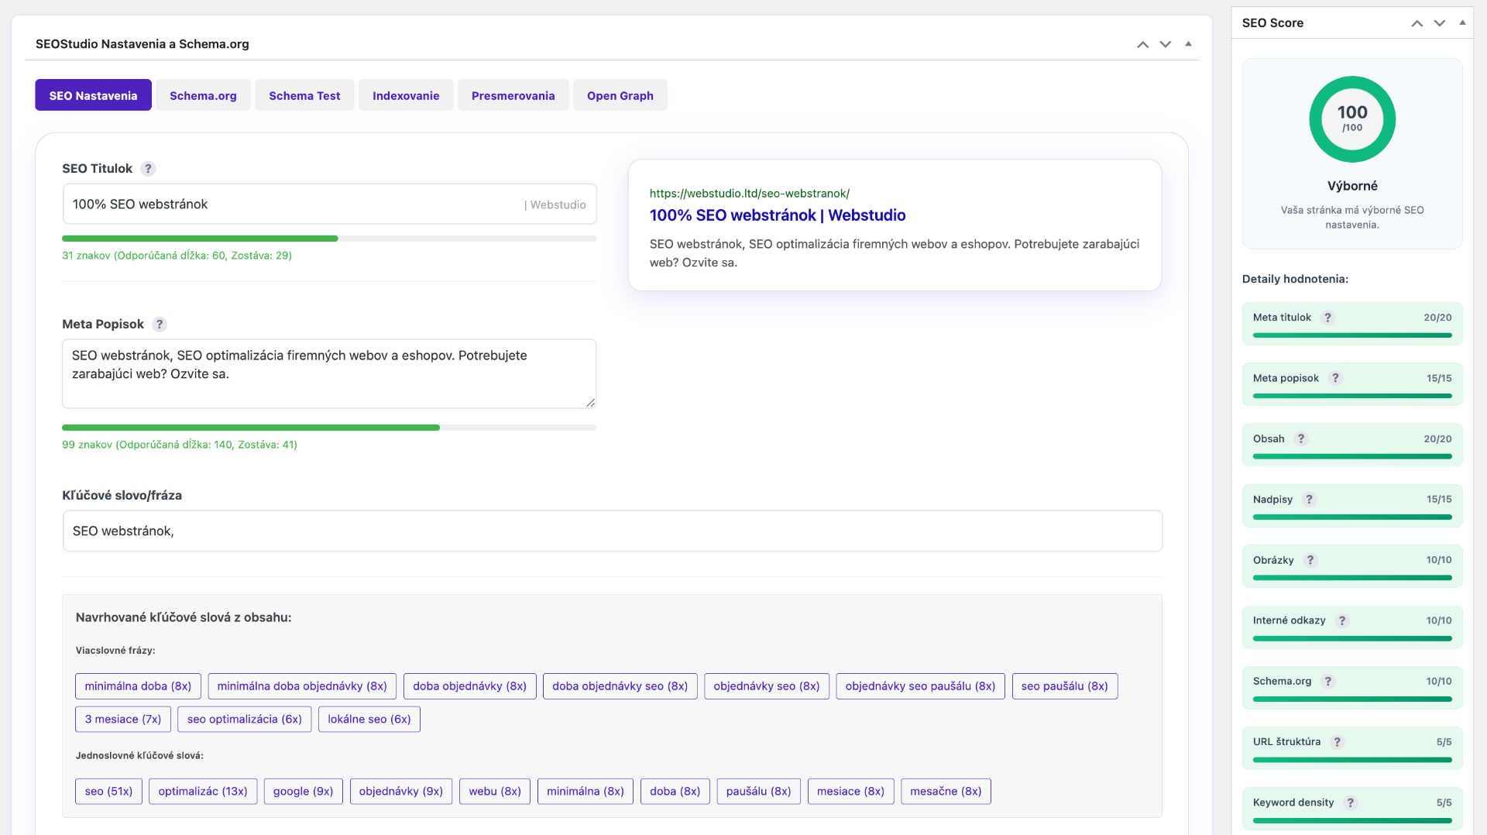Viewport: 1487px width, 835px height.
Task: Click the preview title link '100% SEO webstránok | Webstudio'
Action: (777, 215)
